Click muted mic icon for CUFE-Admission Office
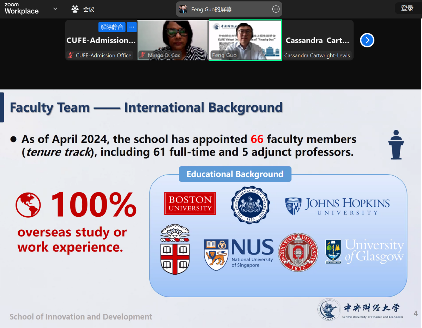This screenshot has height=328, width=422. pos(71,55)
